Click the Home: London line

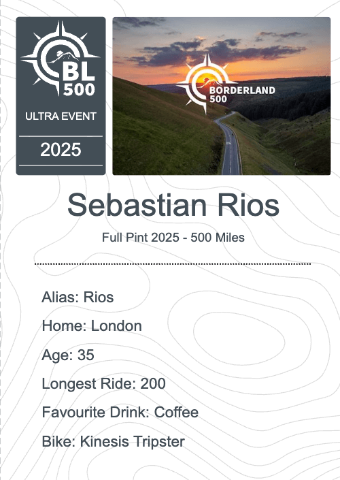point(92,326)
